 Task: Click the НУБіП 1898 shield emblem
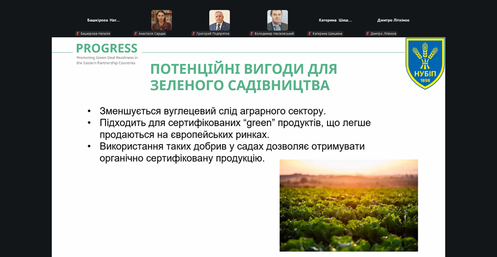[x=425, y=63]
